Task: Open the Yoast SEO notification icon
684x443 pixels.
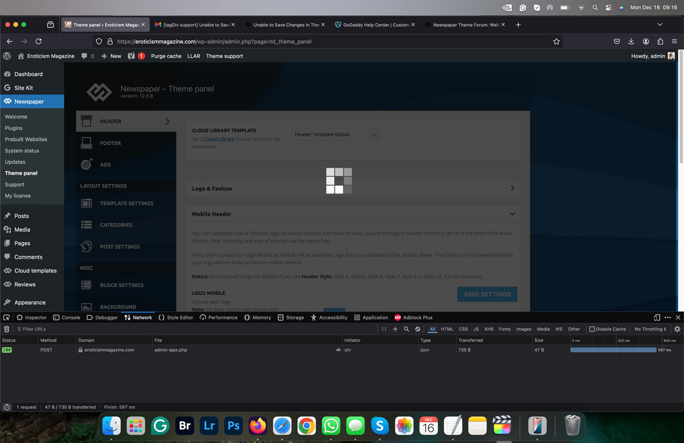Action: pos(131,56)
